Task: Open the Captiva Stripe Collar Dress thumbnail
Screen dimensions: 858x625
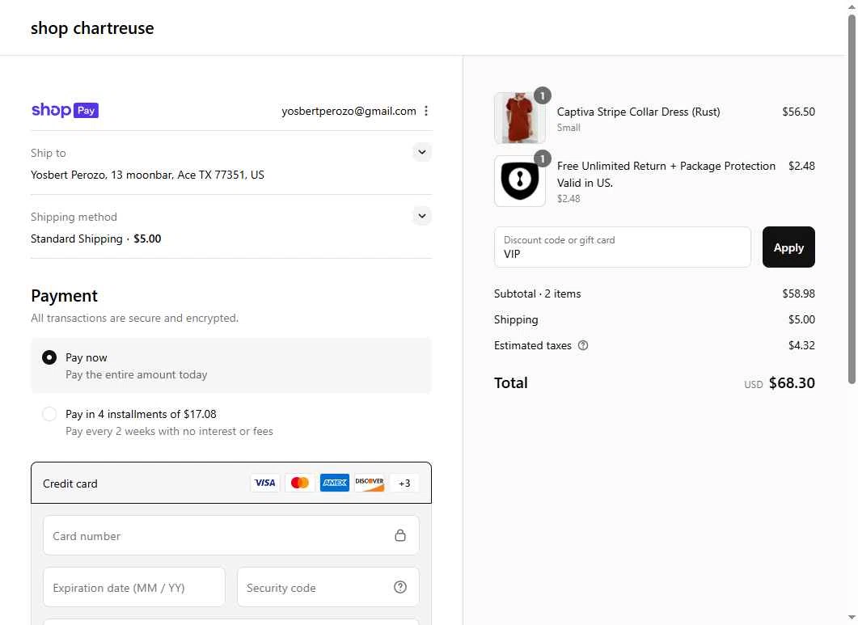Action: pos(520,118)
